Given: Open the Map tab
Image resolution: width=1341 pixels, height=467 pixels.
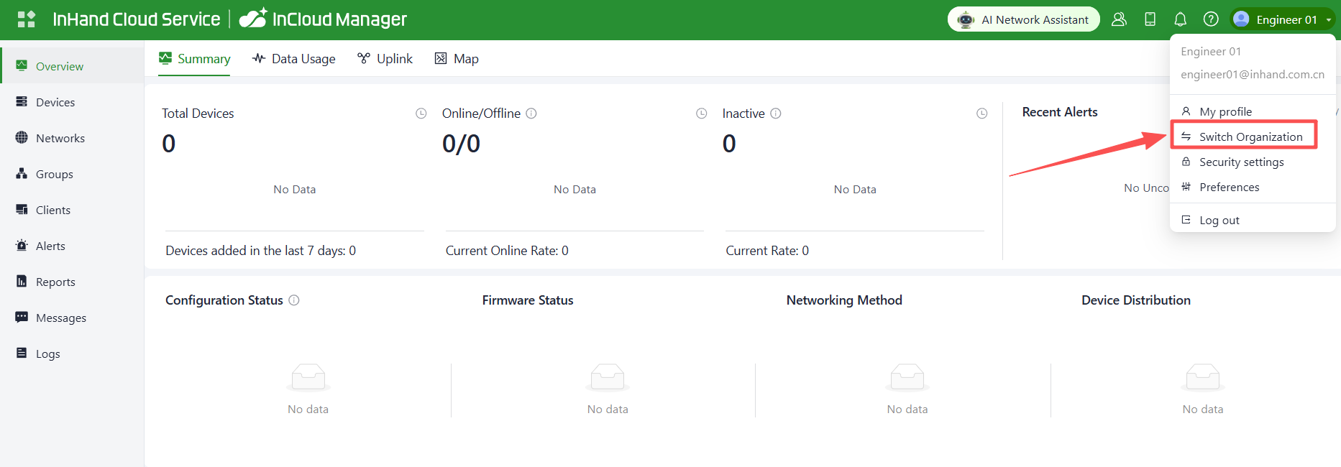Looking at the screenshot, I should [x=457, y=59].
